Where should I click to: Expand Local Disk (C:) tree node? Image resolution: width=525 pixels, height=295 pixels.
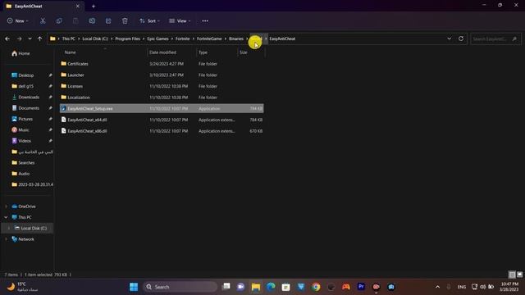(x=9, y=228)
